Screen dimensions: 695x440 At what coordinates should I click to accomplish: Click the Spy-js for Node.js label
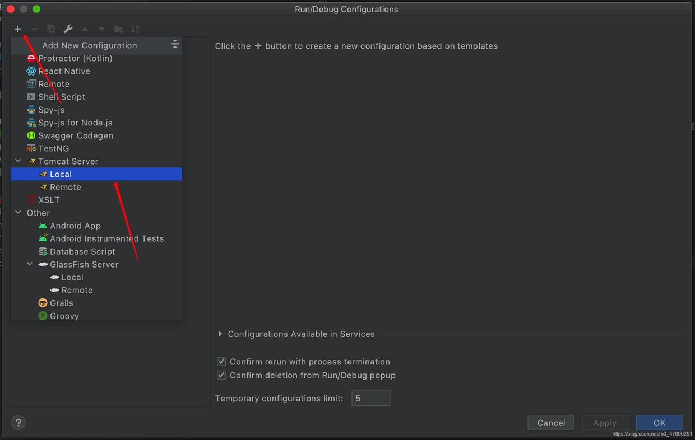click(75, 123)
